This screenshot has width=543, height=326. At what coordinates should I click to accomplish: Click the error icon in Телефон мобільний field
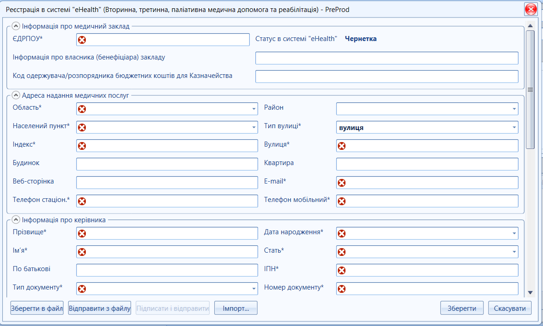pyautogui.click(x=342, y=201)
